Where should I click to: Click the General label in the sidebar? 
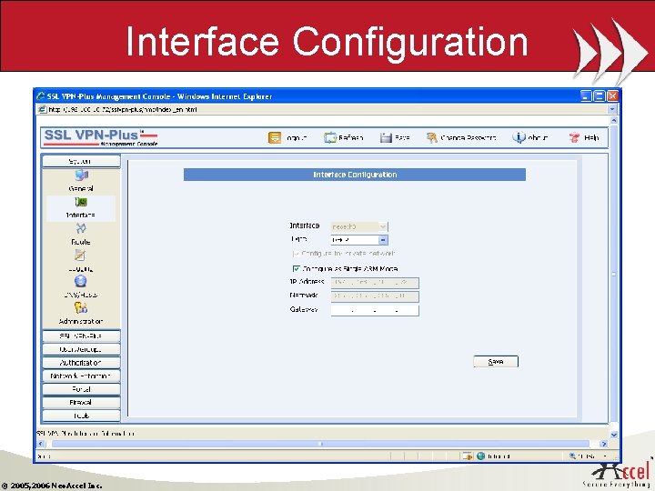tap(81, 189)
